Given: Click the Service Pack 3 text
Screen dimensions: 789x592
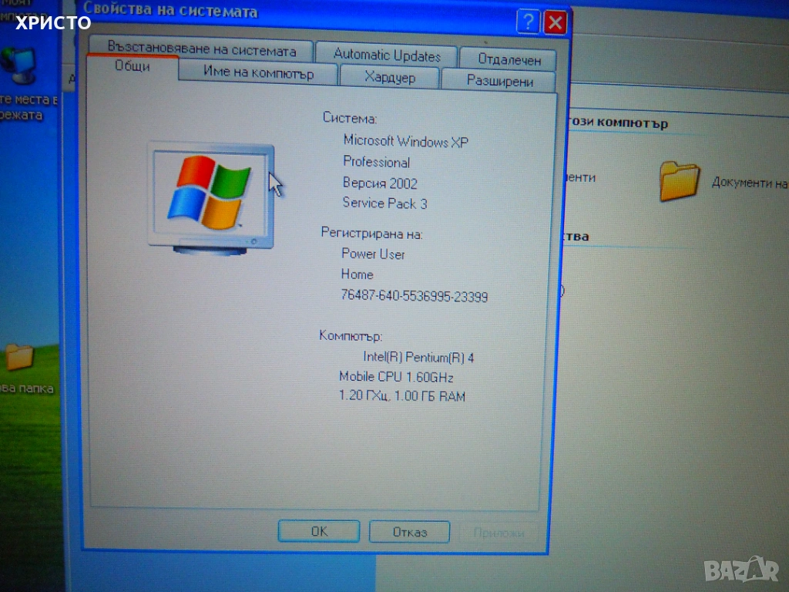Looking at the screenshot, I should [x=384, y=203].
